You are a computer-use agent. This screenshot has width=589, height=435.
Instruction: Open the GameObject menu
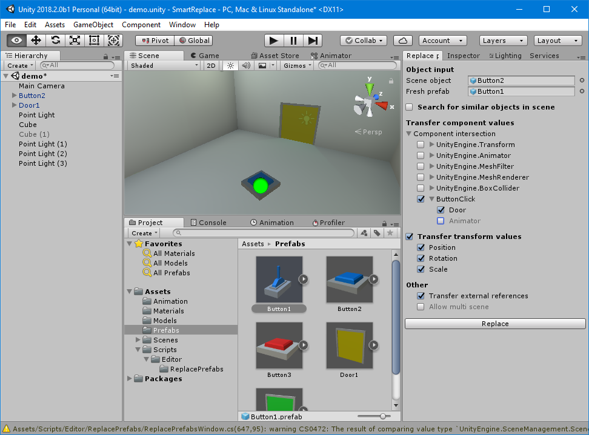click(93, 25)
